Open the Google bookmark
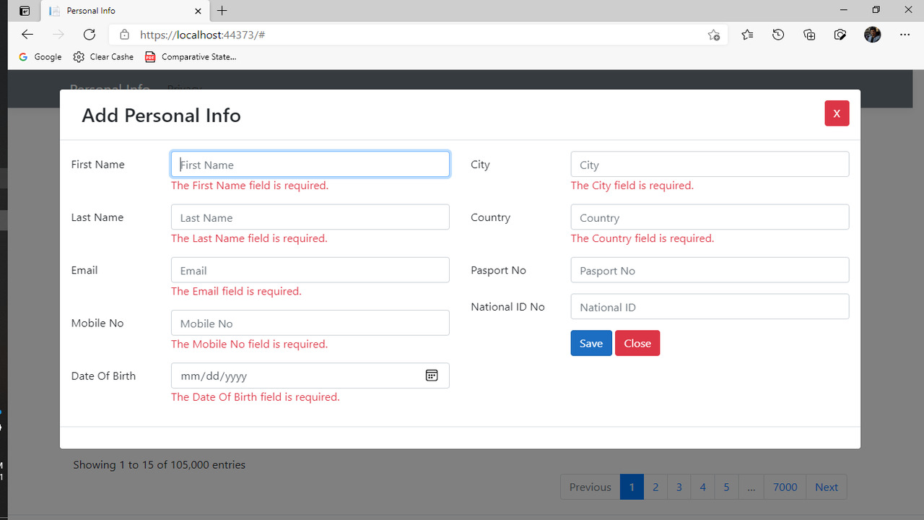Image resolution: width=924 pixels, height=520 pixels. (40, 57)
